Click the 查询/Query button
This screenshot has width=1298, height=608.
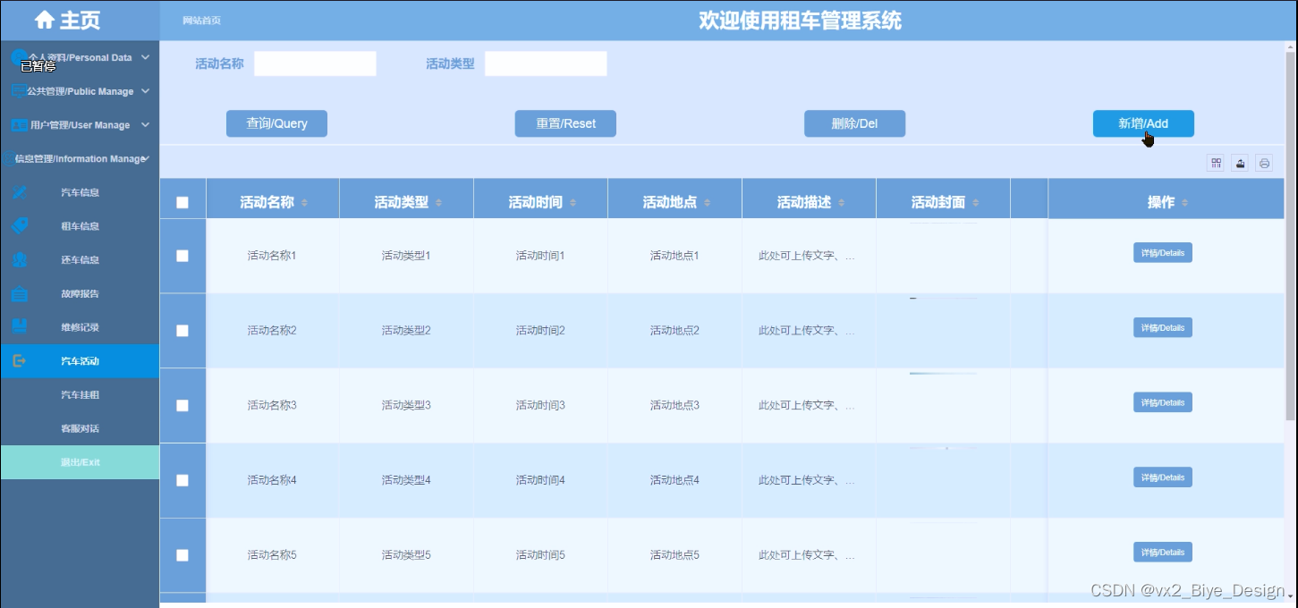tap(276, 123)
